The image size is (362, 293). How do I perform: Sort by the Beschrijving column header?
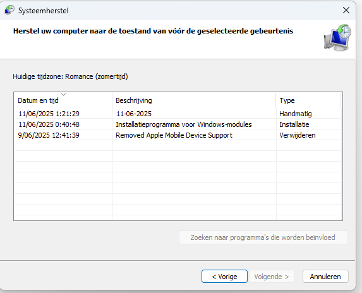pos(194,100)
